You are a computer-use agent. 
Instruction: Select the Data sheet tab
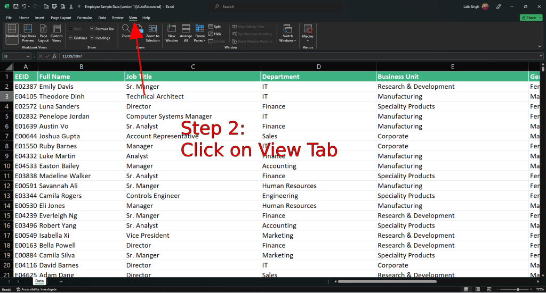(x=39, y=281)
